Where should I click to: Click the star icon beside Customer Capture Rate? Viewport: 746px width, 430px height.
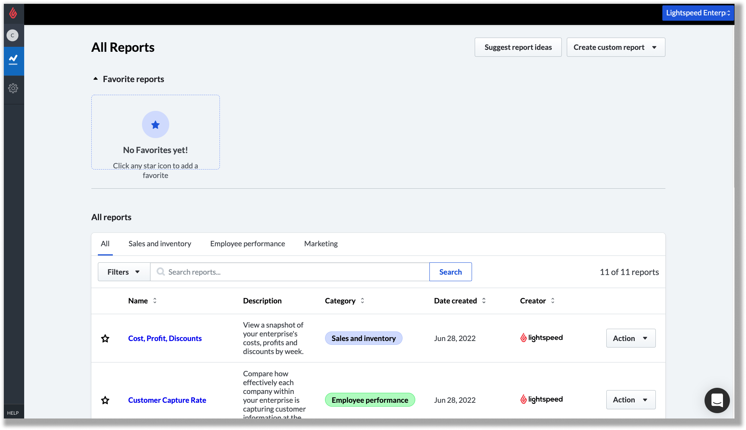106,400
